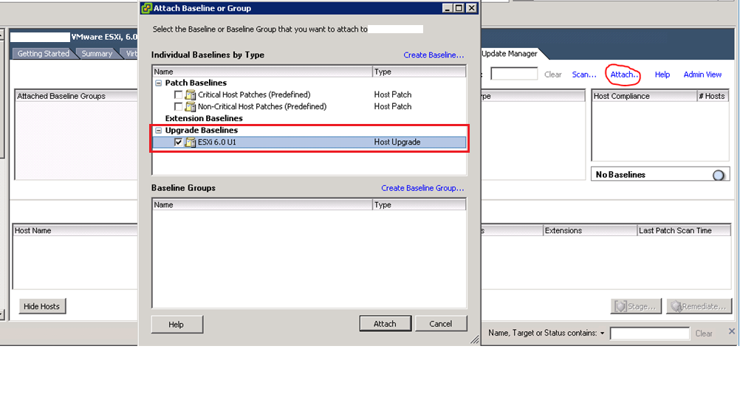The width and height of the screenshot is (740, 408).
Task: Click the Attach Baseline dialog title icon
Action: point(147,8)
